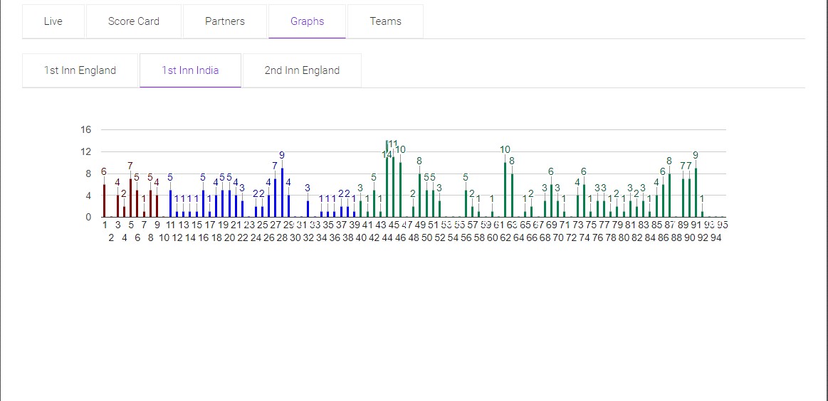Click the red bar labeled 7
This screenshot has width=828, height=401.
pyautogui.click(x=130, y=198)
